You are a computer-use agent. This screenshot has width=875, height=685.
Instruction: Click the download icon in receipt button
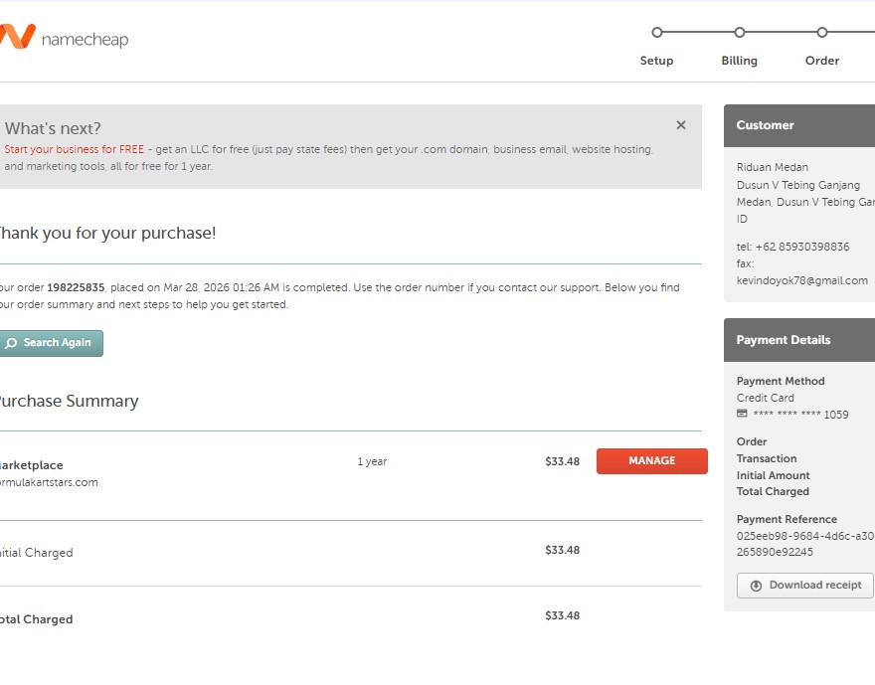click(756, 586)
